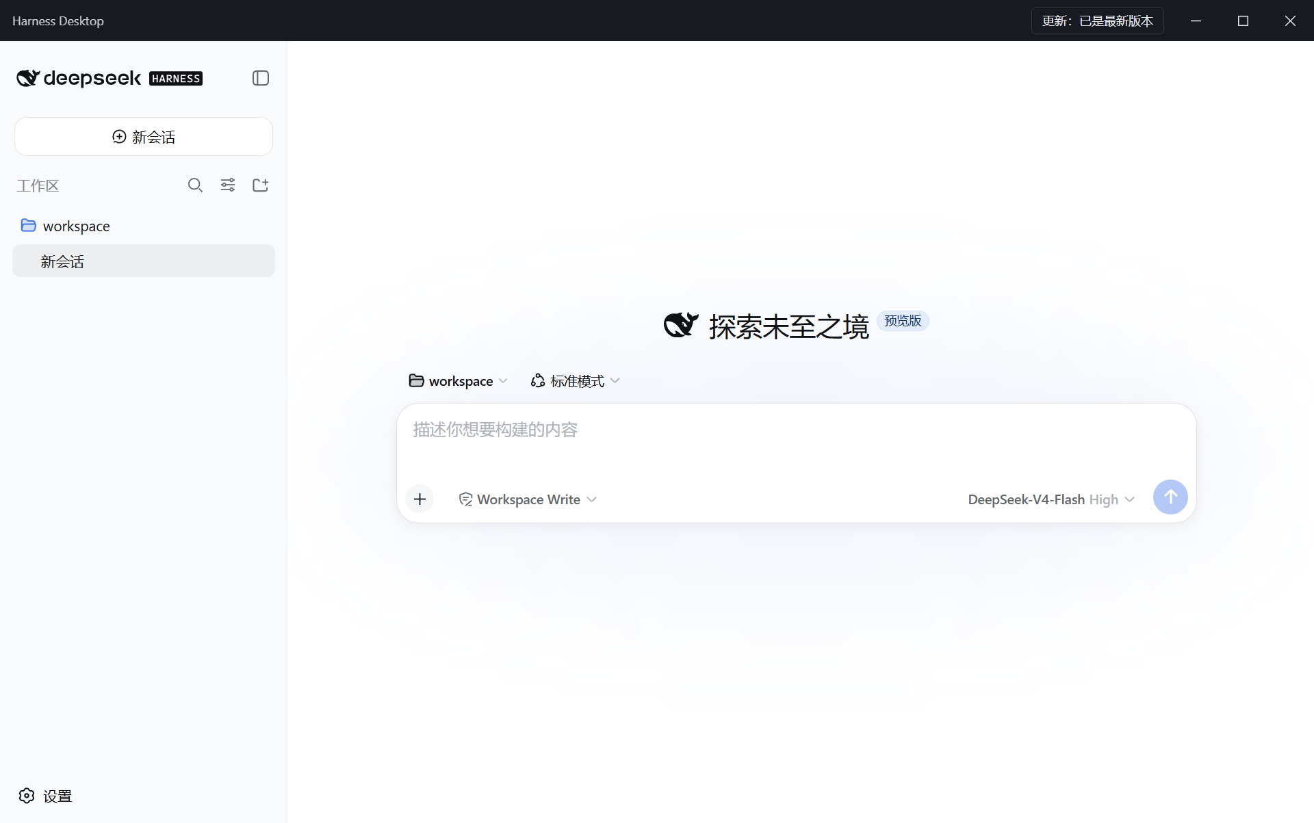The width and height of the screenshot is (1314, 823).
Task: Click the deepseek whale logo in sidebar
Action: coord(28,78)
